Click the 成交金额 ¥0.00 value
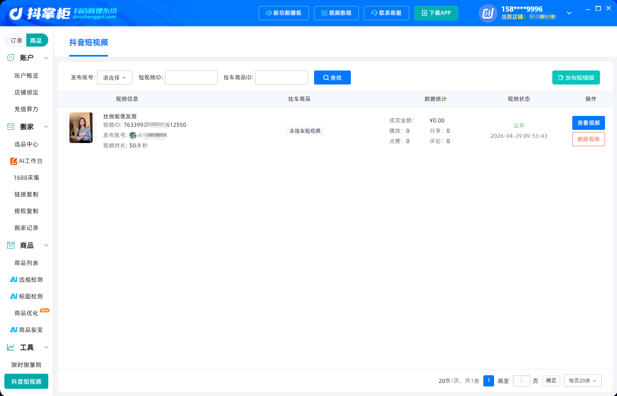The image size is (617, 396). click(437, 120)
